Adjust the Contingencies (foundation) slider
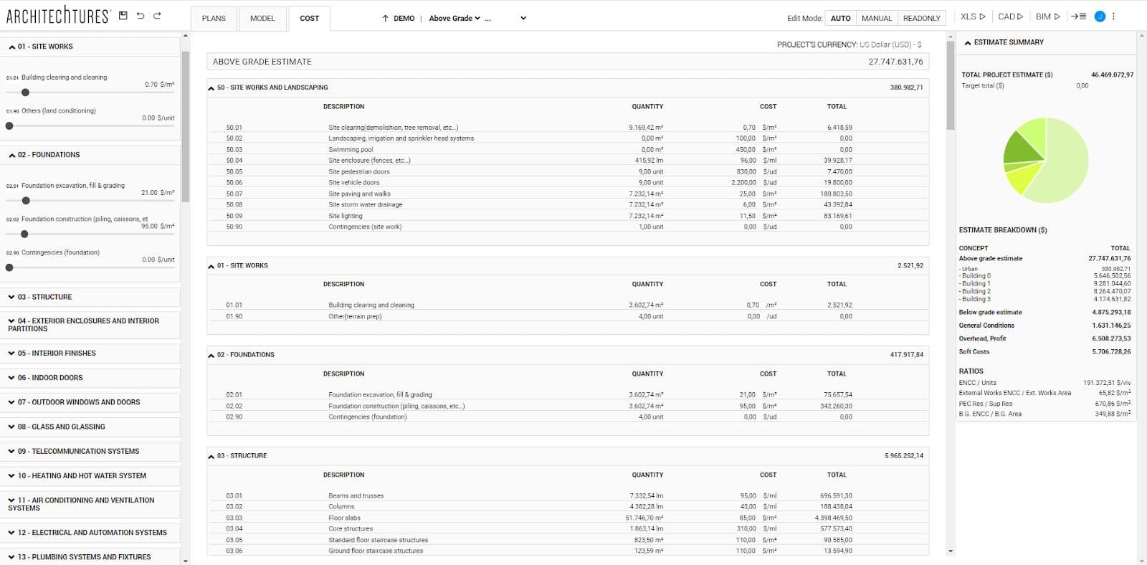Viewport: 1147px width, 565px height. click(x=9, y=267)
